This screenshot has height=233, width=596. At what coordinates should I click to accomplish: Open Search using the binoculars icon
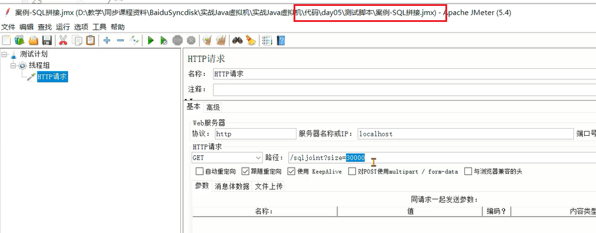(238, 40)
